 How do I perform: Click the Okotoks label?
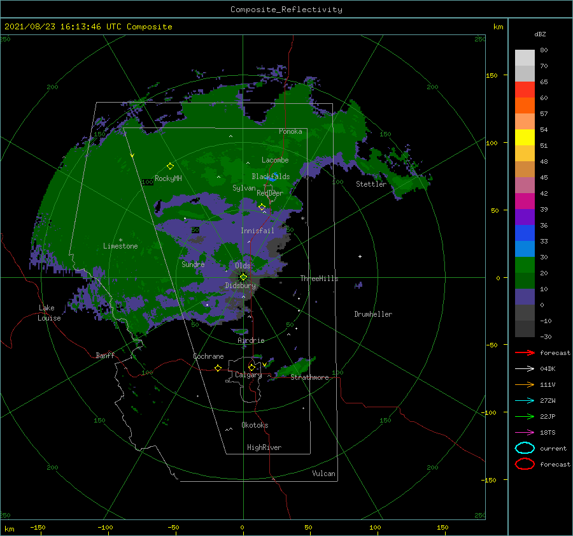coord(255,425)
